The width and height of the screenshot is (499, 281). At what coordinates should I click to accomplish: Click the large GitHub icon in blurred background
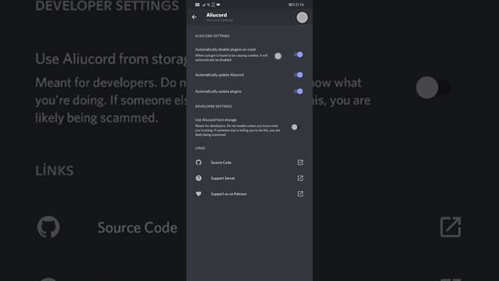[x=48, y=227]
